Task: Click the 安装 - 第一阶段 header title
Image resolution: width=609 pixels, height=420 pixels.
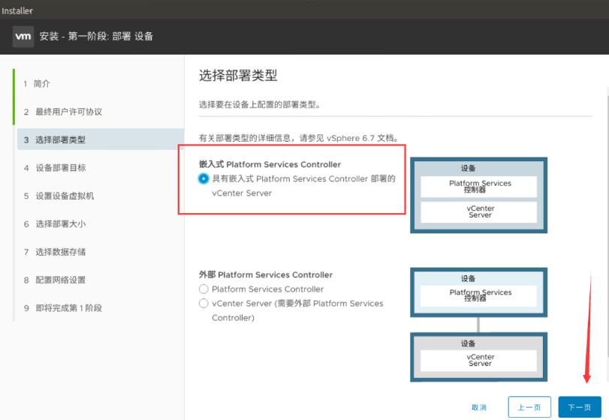Action: pos(96,37)
